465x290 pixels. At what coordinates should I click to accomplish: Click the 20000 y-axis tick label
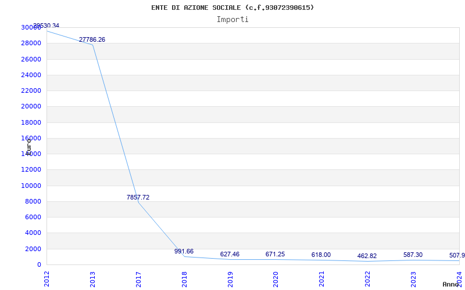click(31, 107)
